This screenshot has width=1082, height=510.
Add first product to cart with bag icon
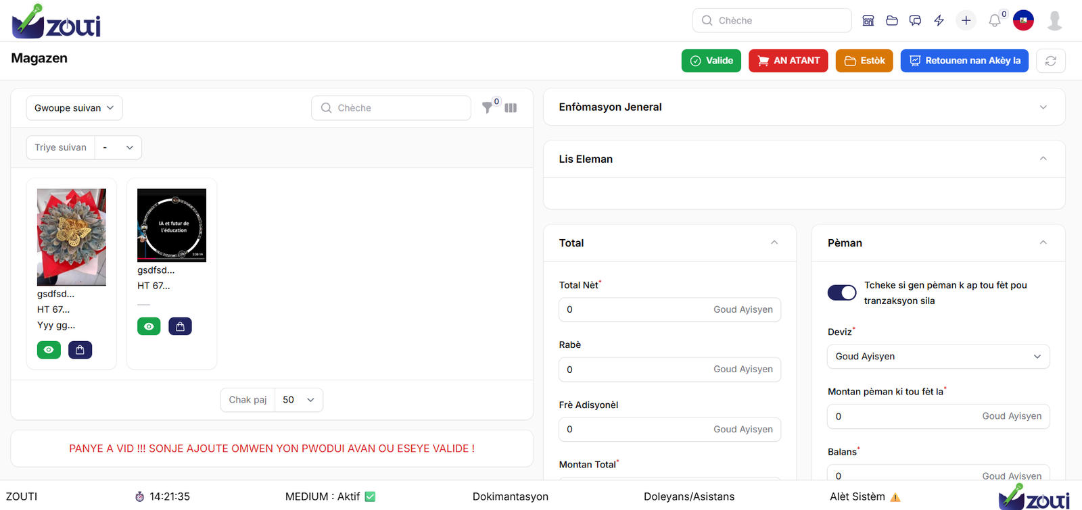80,350
